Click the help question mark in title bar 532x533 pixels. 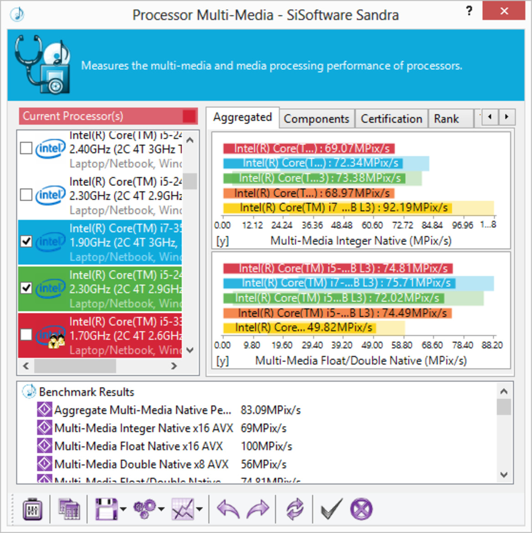tap(469, 11)
